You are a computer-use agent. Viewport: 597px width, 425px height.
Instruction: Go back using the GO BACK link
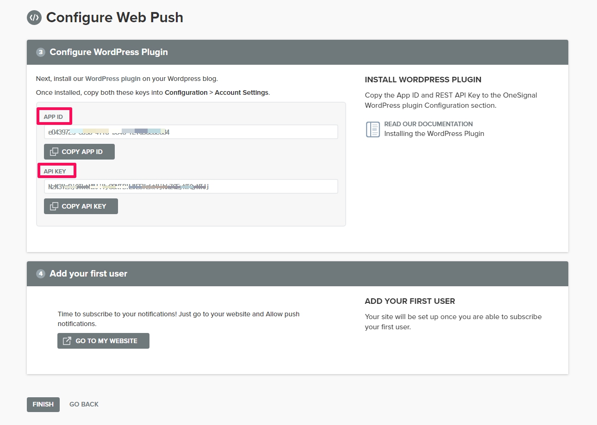84,404
